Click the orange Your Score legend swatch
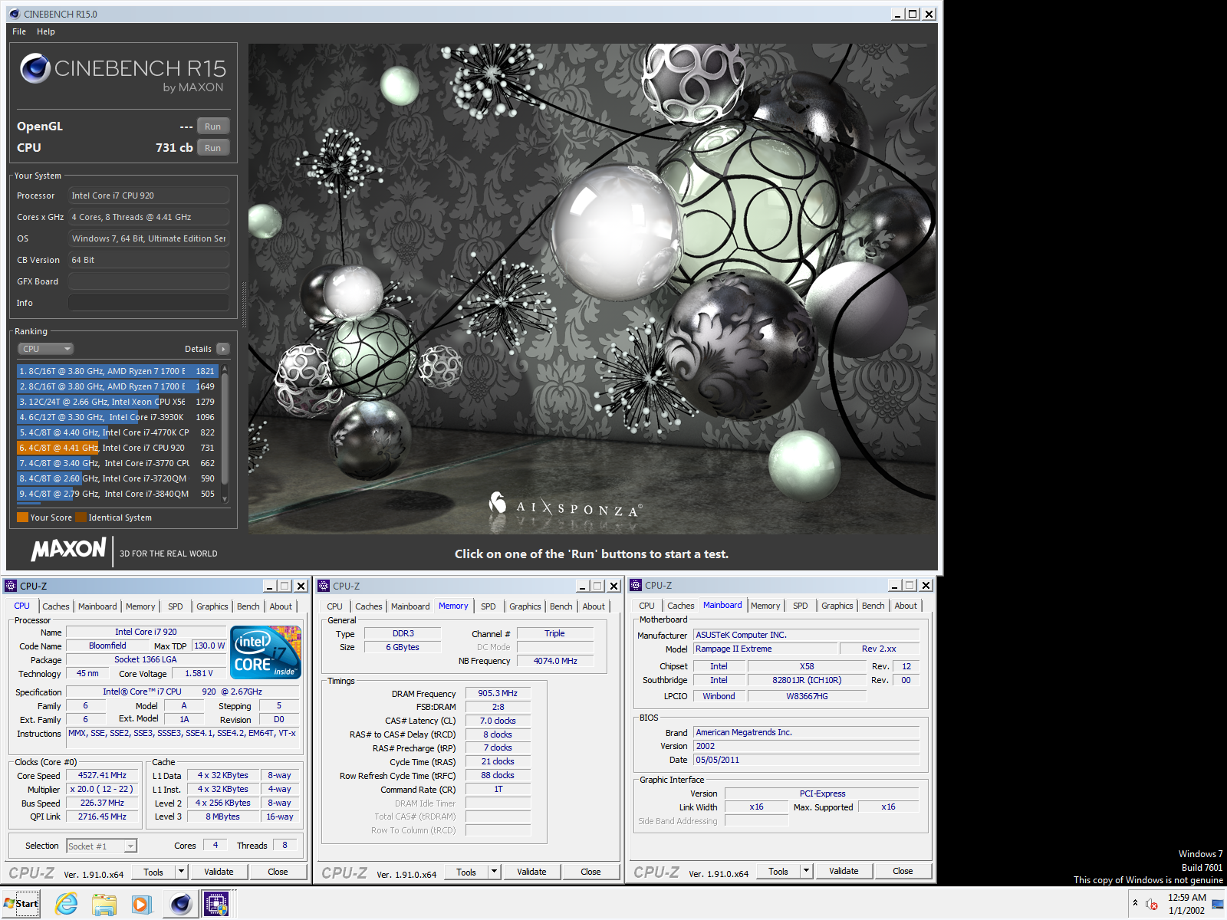The height and width of the screenshot is (920, 1227). click(x=22, y=517)
